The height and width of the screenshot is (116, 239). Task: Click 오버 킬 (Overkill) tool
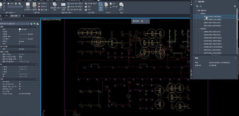114,7
